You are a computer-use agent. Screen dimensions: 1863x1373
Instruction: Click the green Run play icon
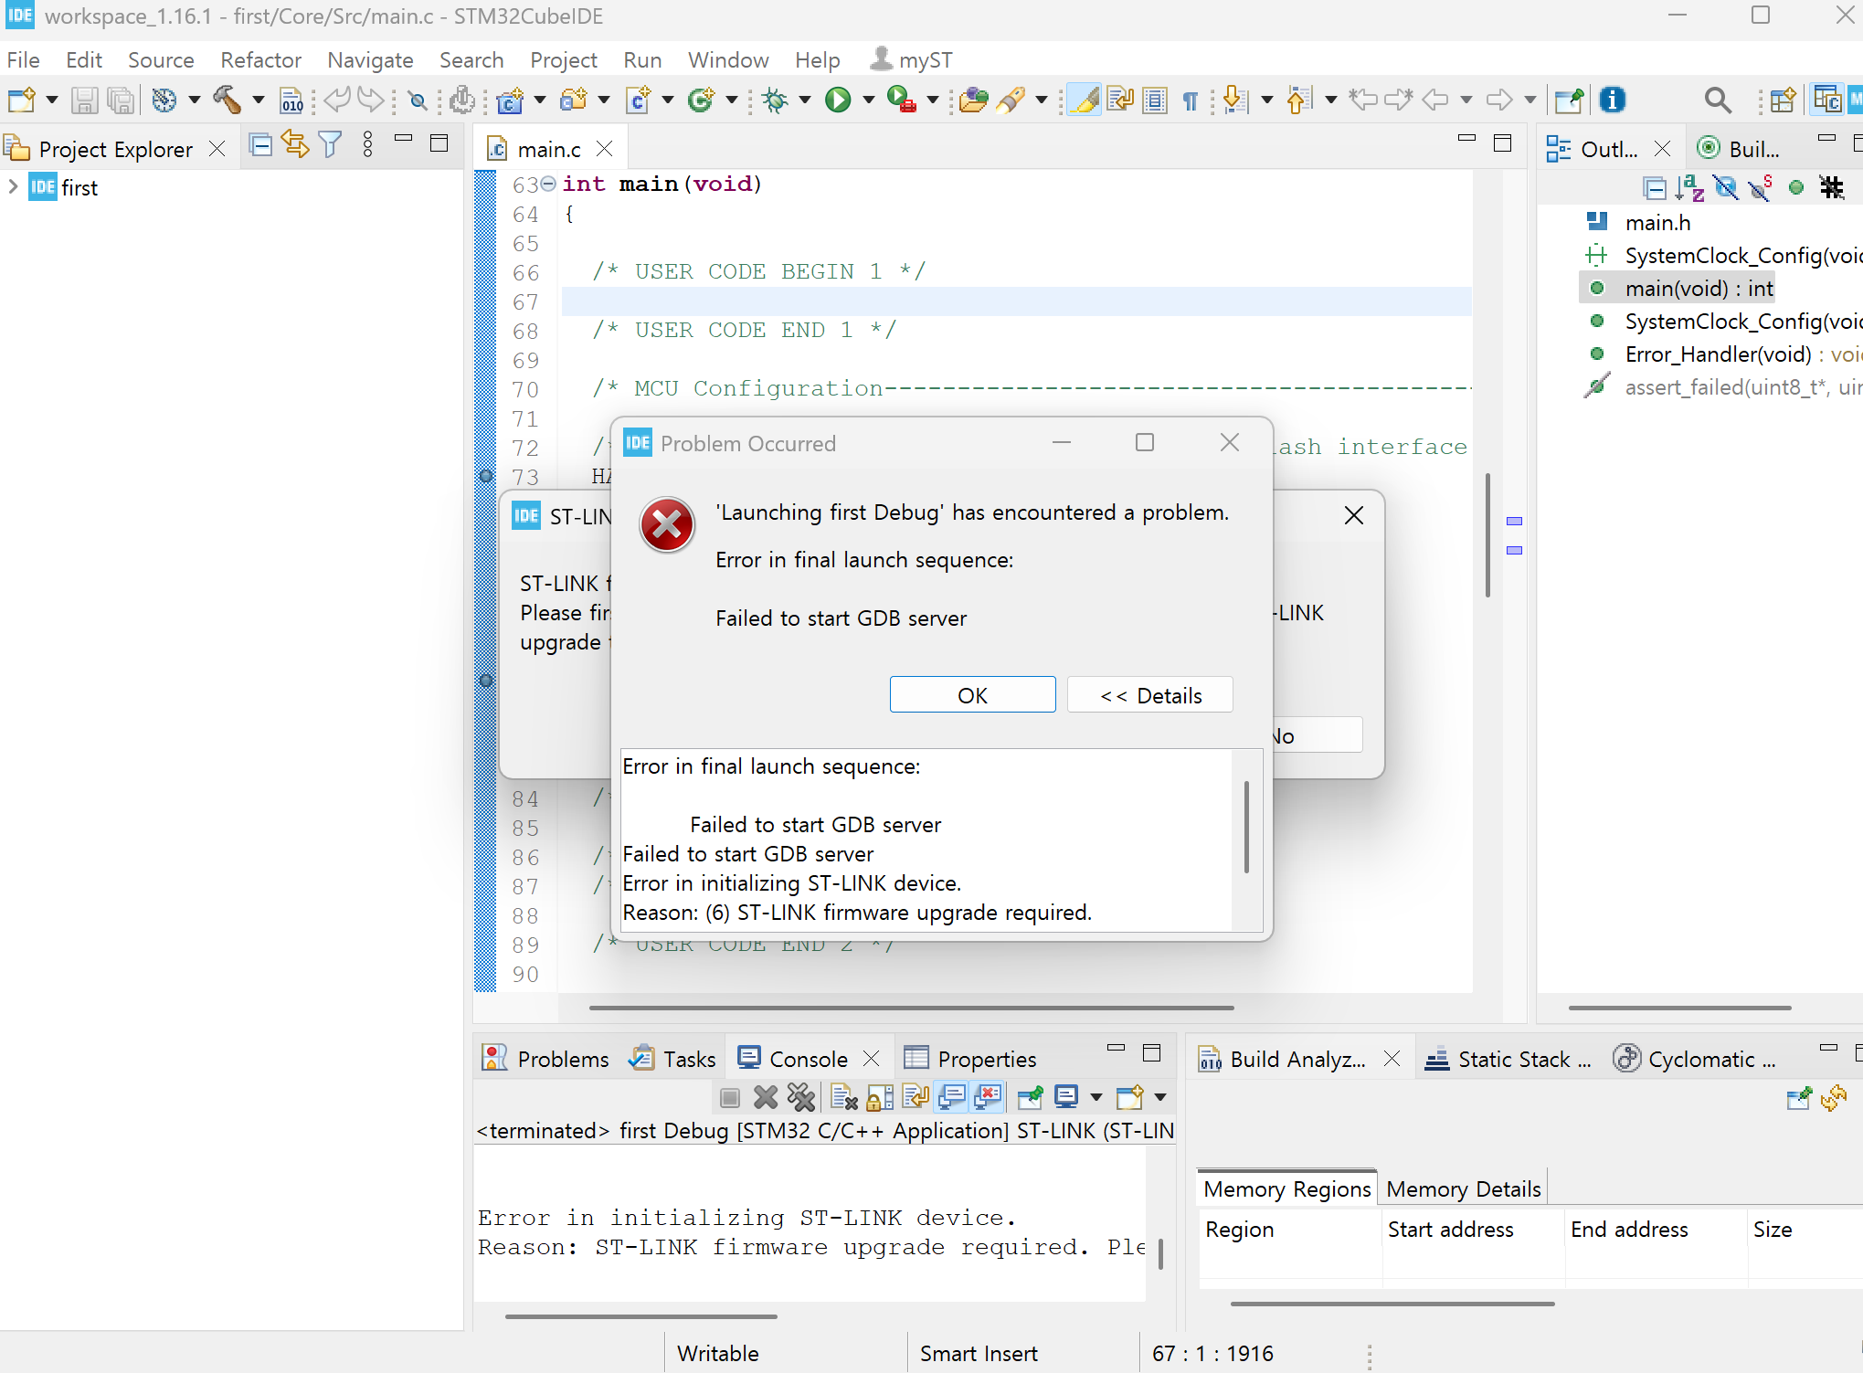tap(837, 100)
